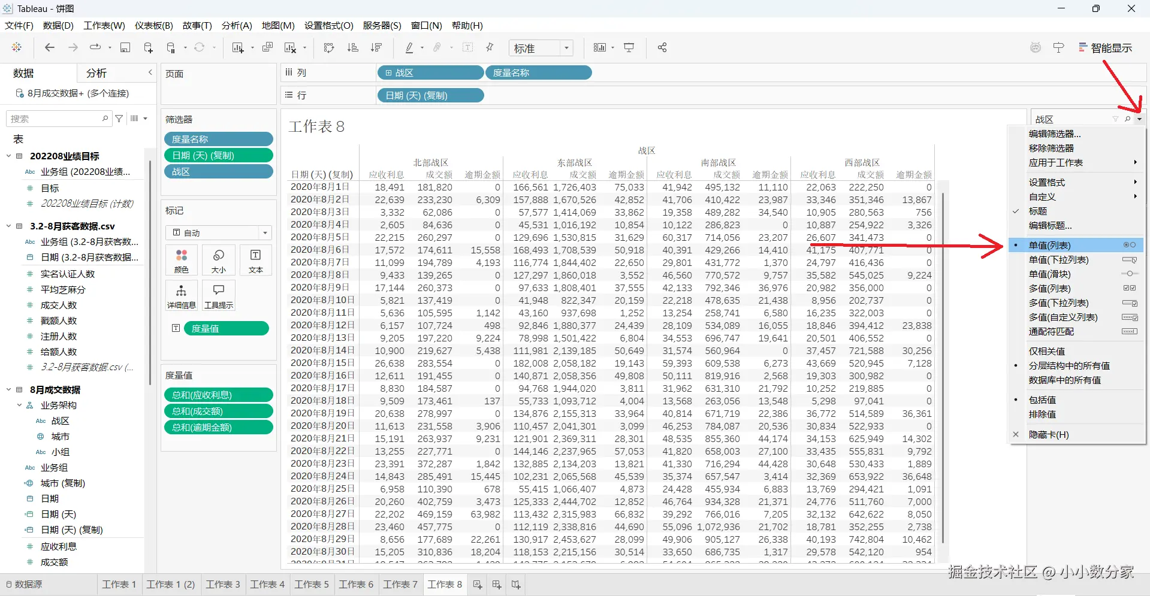Switch filter to 排除值

pos(1076,414)
